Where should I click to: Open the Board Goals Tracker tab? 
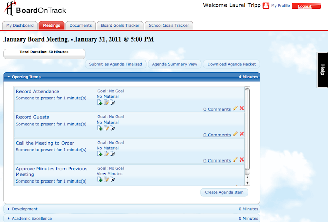coord(120,25)
